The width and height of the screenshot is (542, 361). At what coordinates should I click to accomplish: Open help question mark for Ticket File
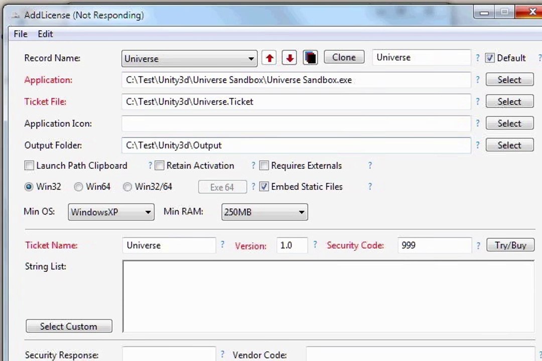click(x=477, y=101)
